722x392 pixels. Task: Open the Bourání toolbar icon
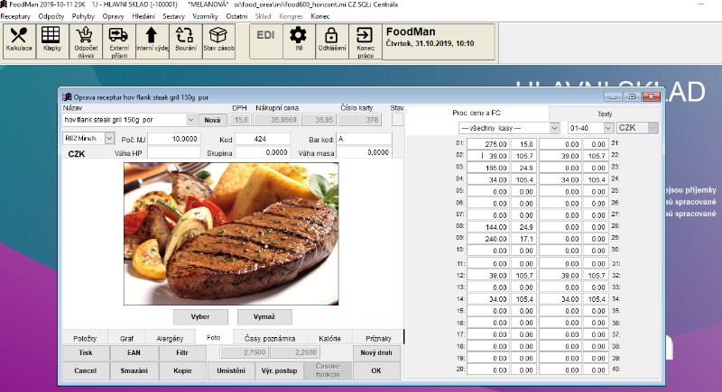[x=186, y=41]
